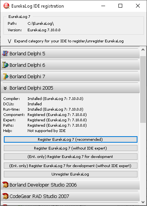Click the Borland Delphi 6 icon
147x206 pixels.
point(5,65)
